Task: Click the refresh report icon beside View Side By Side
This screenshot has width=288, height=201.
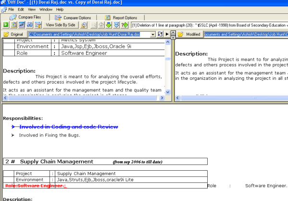Action: (84, 25)
